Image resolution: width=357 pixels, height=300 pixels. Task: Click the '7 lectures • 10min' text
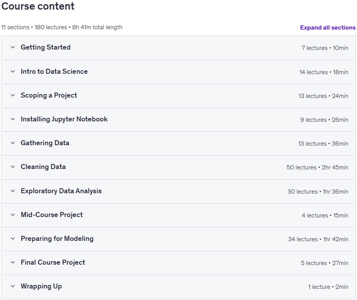point(325,48)
